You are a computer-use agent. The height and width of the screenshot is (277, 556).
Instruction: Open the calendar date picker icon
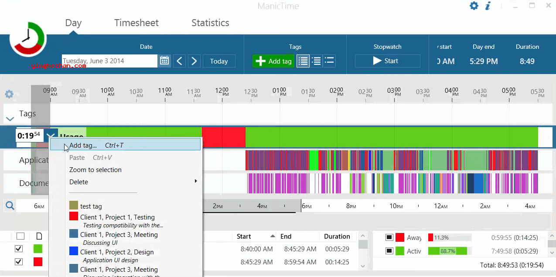pyautogui.click(x=164, y=61)
